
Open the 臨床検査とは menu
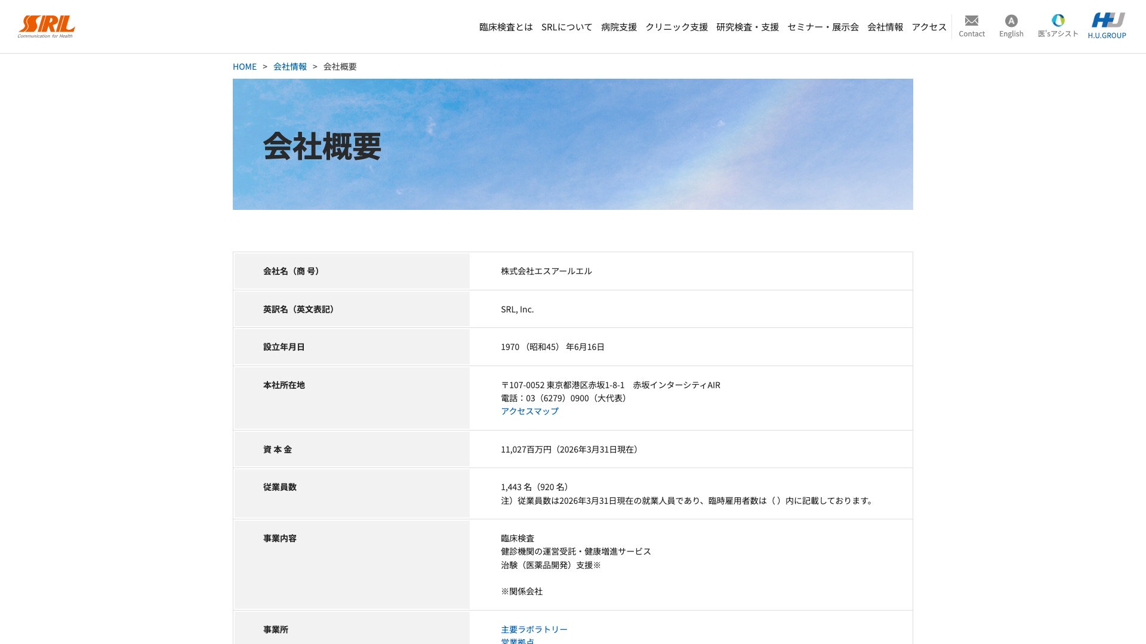[506, 27]
